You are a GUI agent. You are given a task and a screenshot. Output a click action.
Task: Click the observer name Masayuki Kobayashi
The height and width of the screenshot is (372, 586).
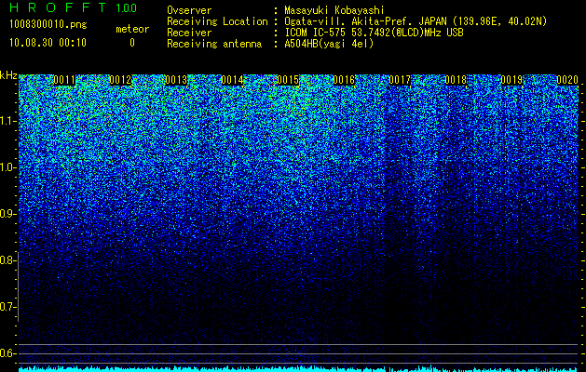[334, 10]
